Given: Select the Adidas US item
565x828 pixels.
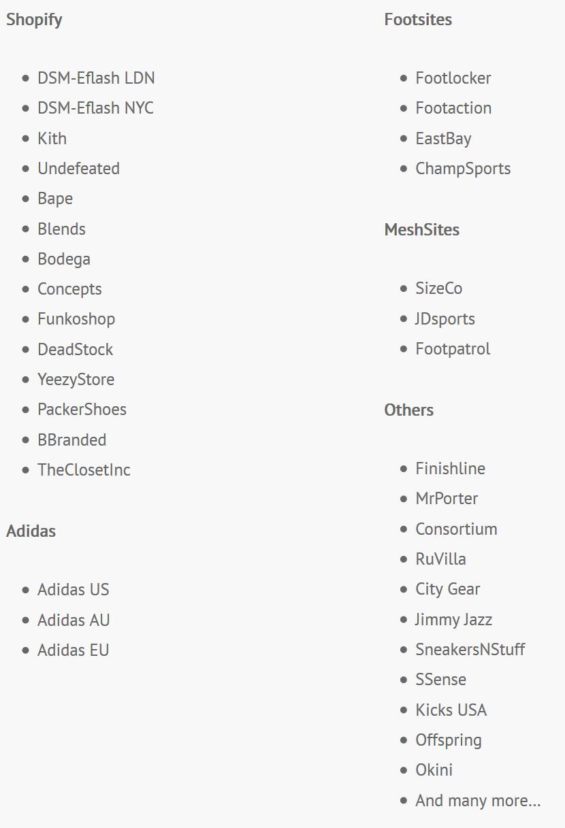Looking at the screenshot, I should 73,590.
